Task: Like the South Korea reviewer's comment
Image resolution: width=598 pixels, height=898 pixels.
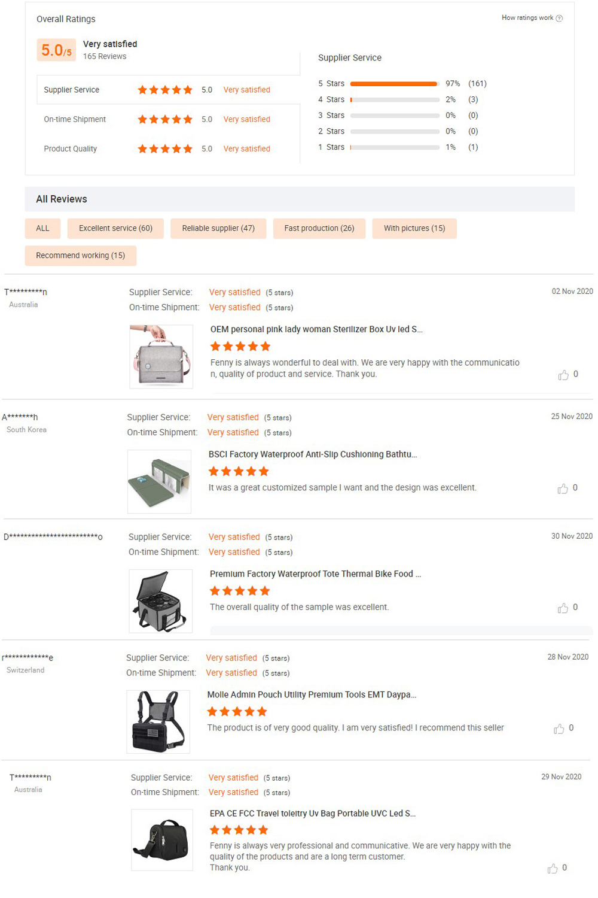Action: click(563, 489)
